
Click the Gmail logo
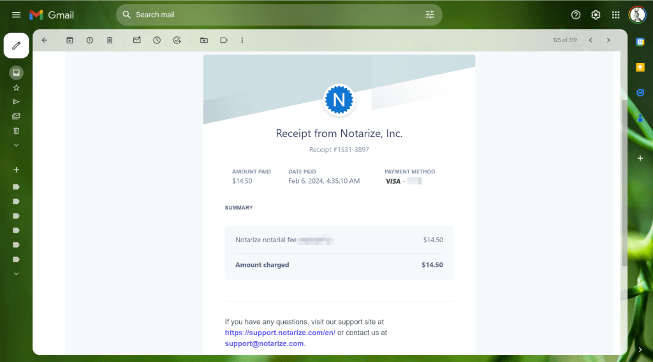point(52,15)
